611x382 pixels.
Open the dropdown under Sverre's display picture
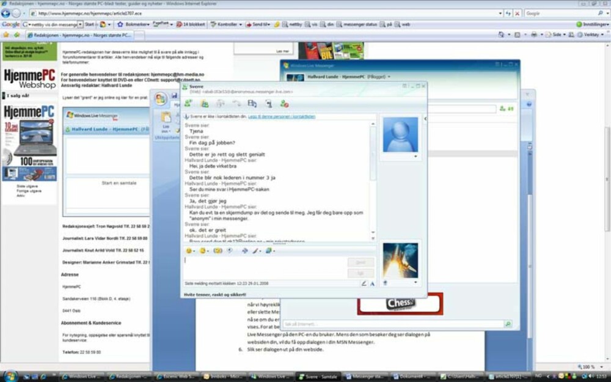(x=415, y=156)
